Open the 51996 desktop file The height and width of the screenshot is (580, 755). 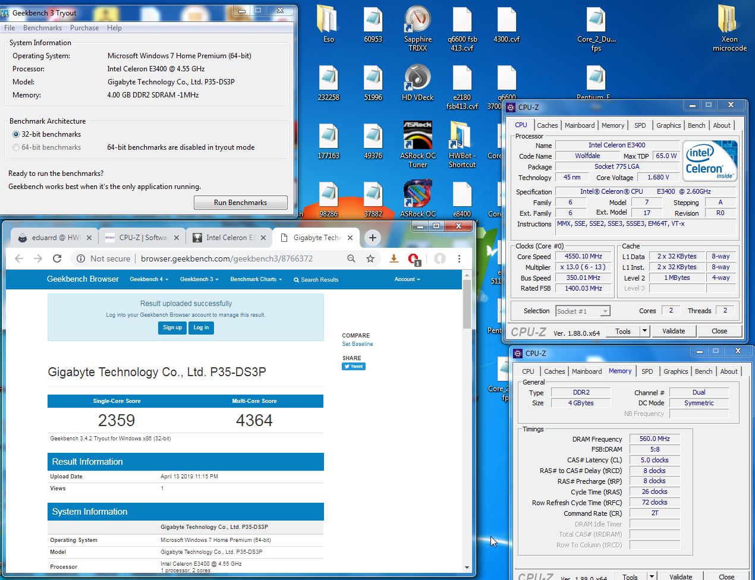373,83
